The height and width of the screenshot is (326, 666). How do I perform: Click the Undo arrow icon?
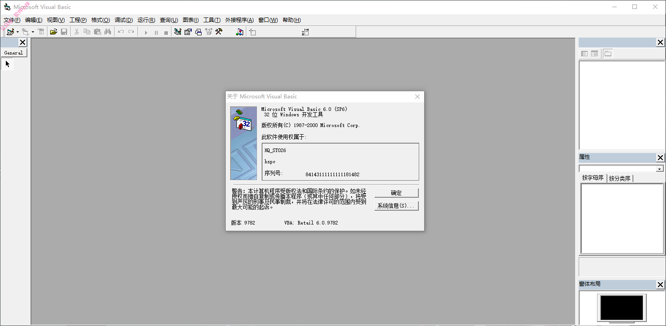point(120,32)
